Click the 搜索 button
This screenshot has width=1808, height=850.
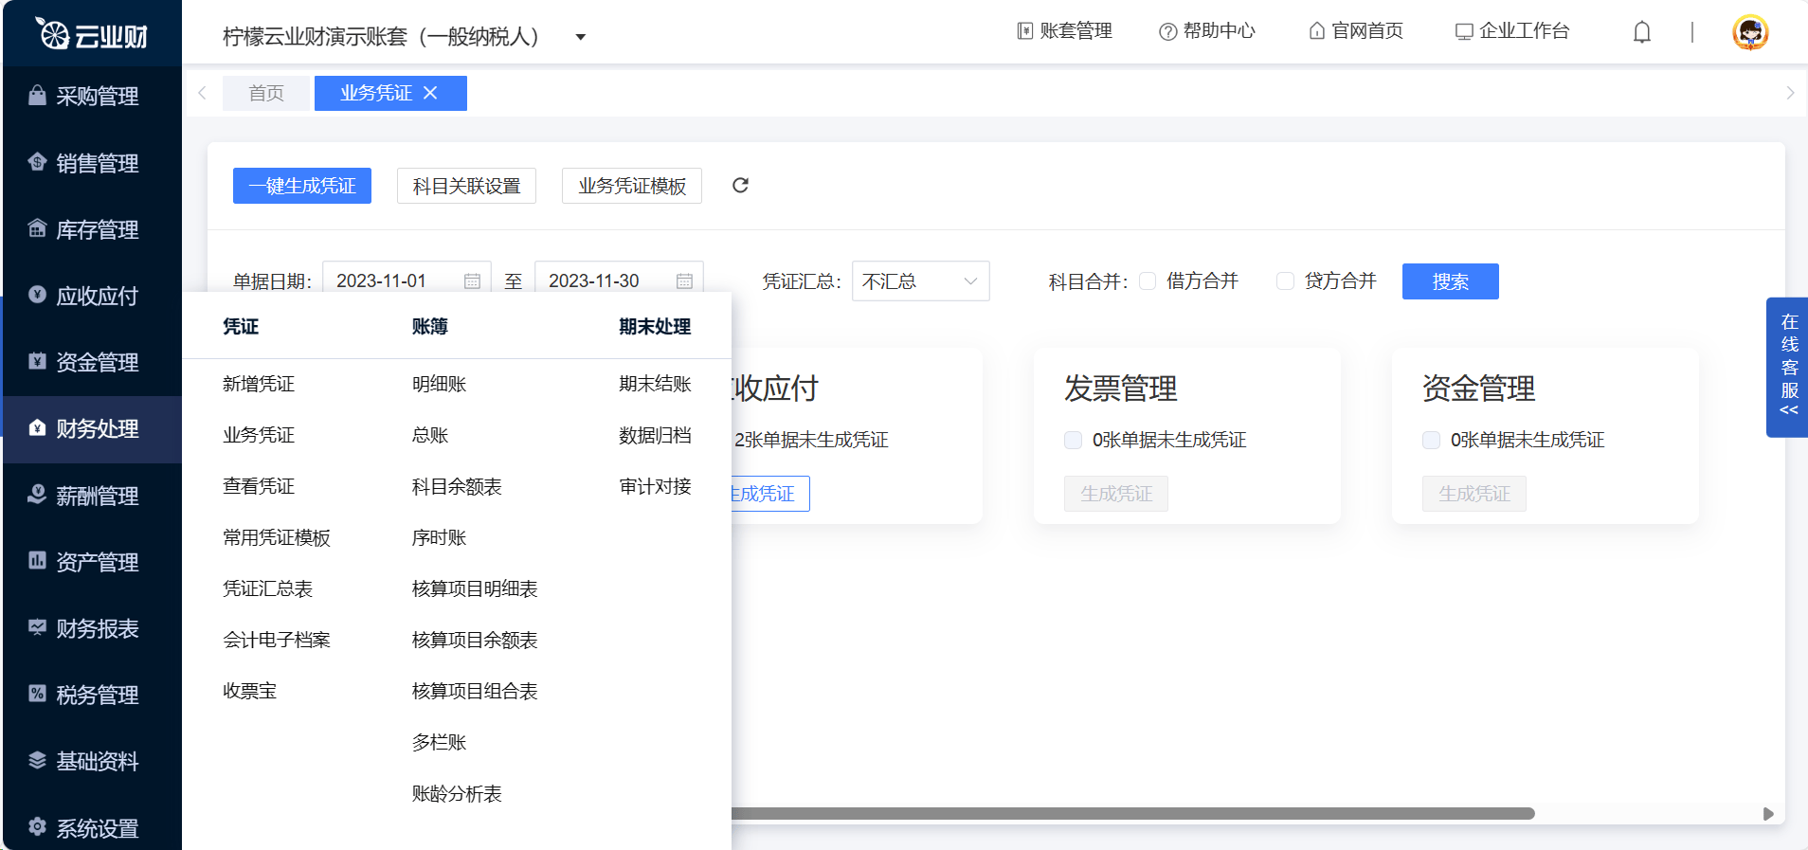tap(1451, 281)
